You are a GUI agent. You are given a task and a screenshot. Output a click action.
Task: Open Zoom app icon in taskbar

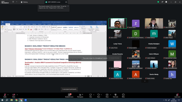click(26, 100)
